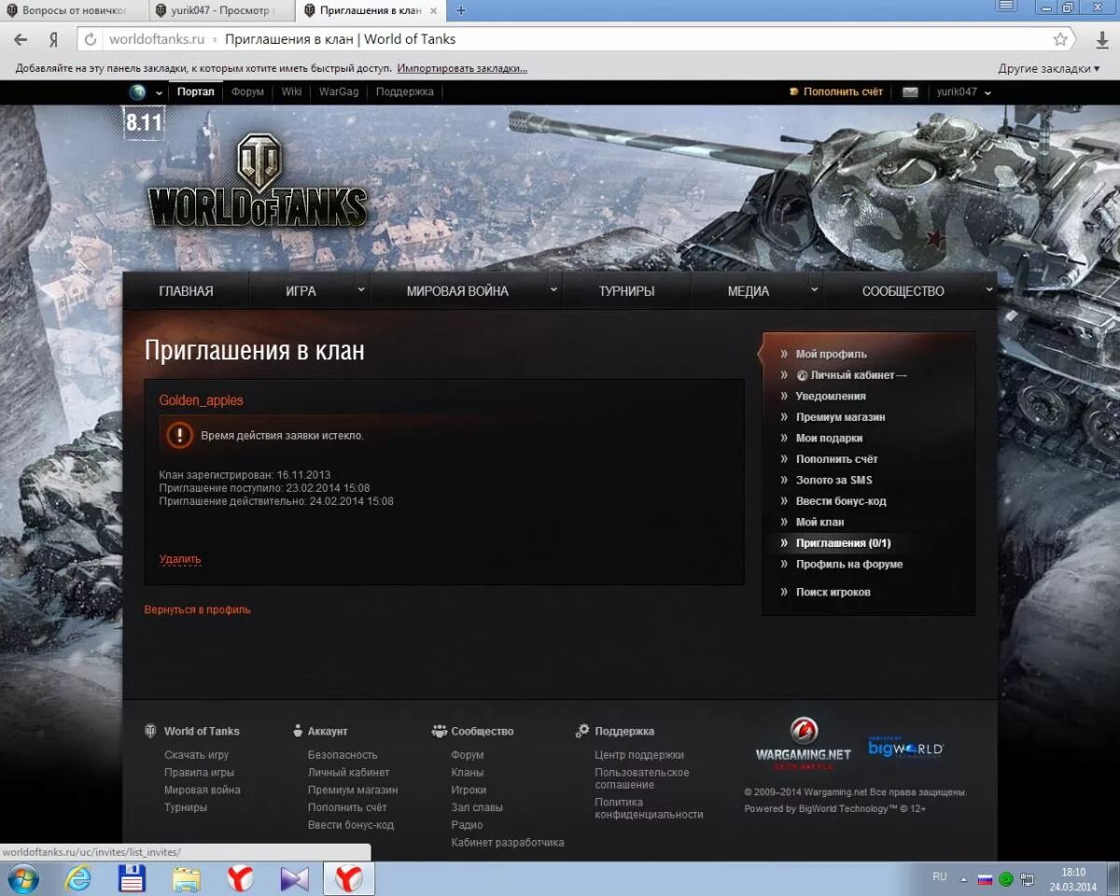Click the 8.11 version badge
The width and height of the screenshot is (1120, 896).
click(x=144, y=122)
